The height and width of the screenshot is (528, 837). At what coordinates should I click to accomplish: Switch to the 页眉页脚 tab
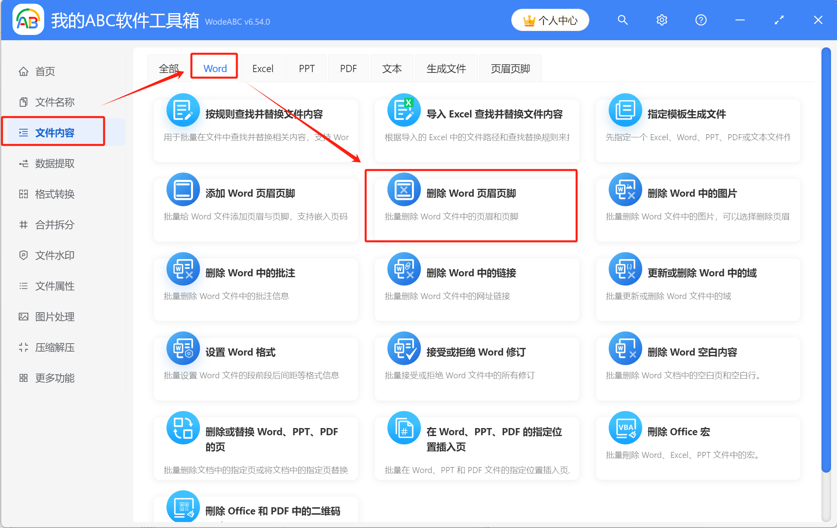click(510, 68)
